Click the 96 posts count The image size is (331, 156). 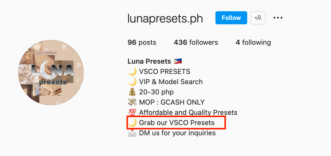click(142, 42)
